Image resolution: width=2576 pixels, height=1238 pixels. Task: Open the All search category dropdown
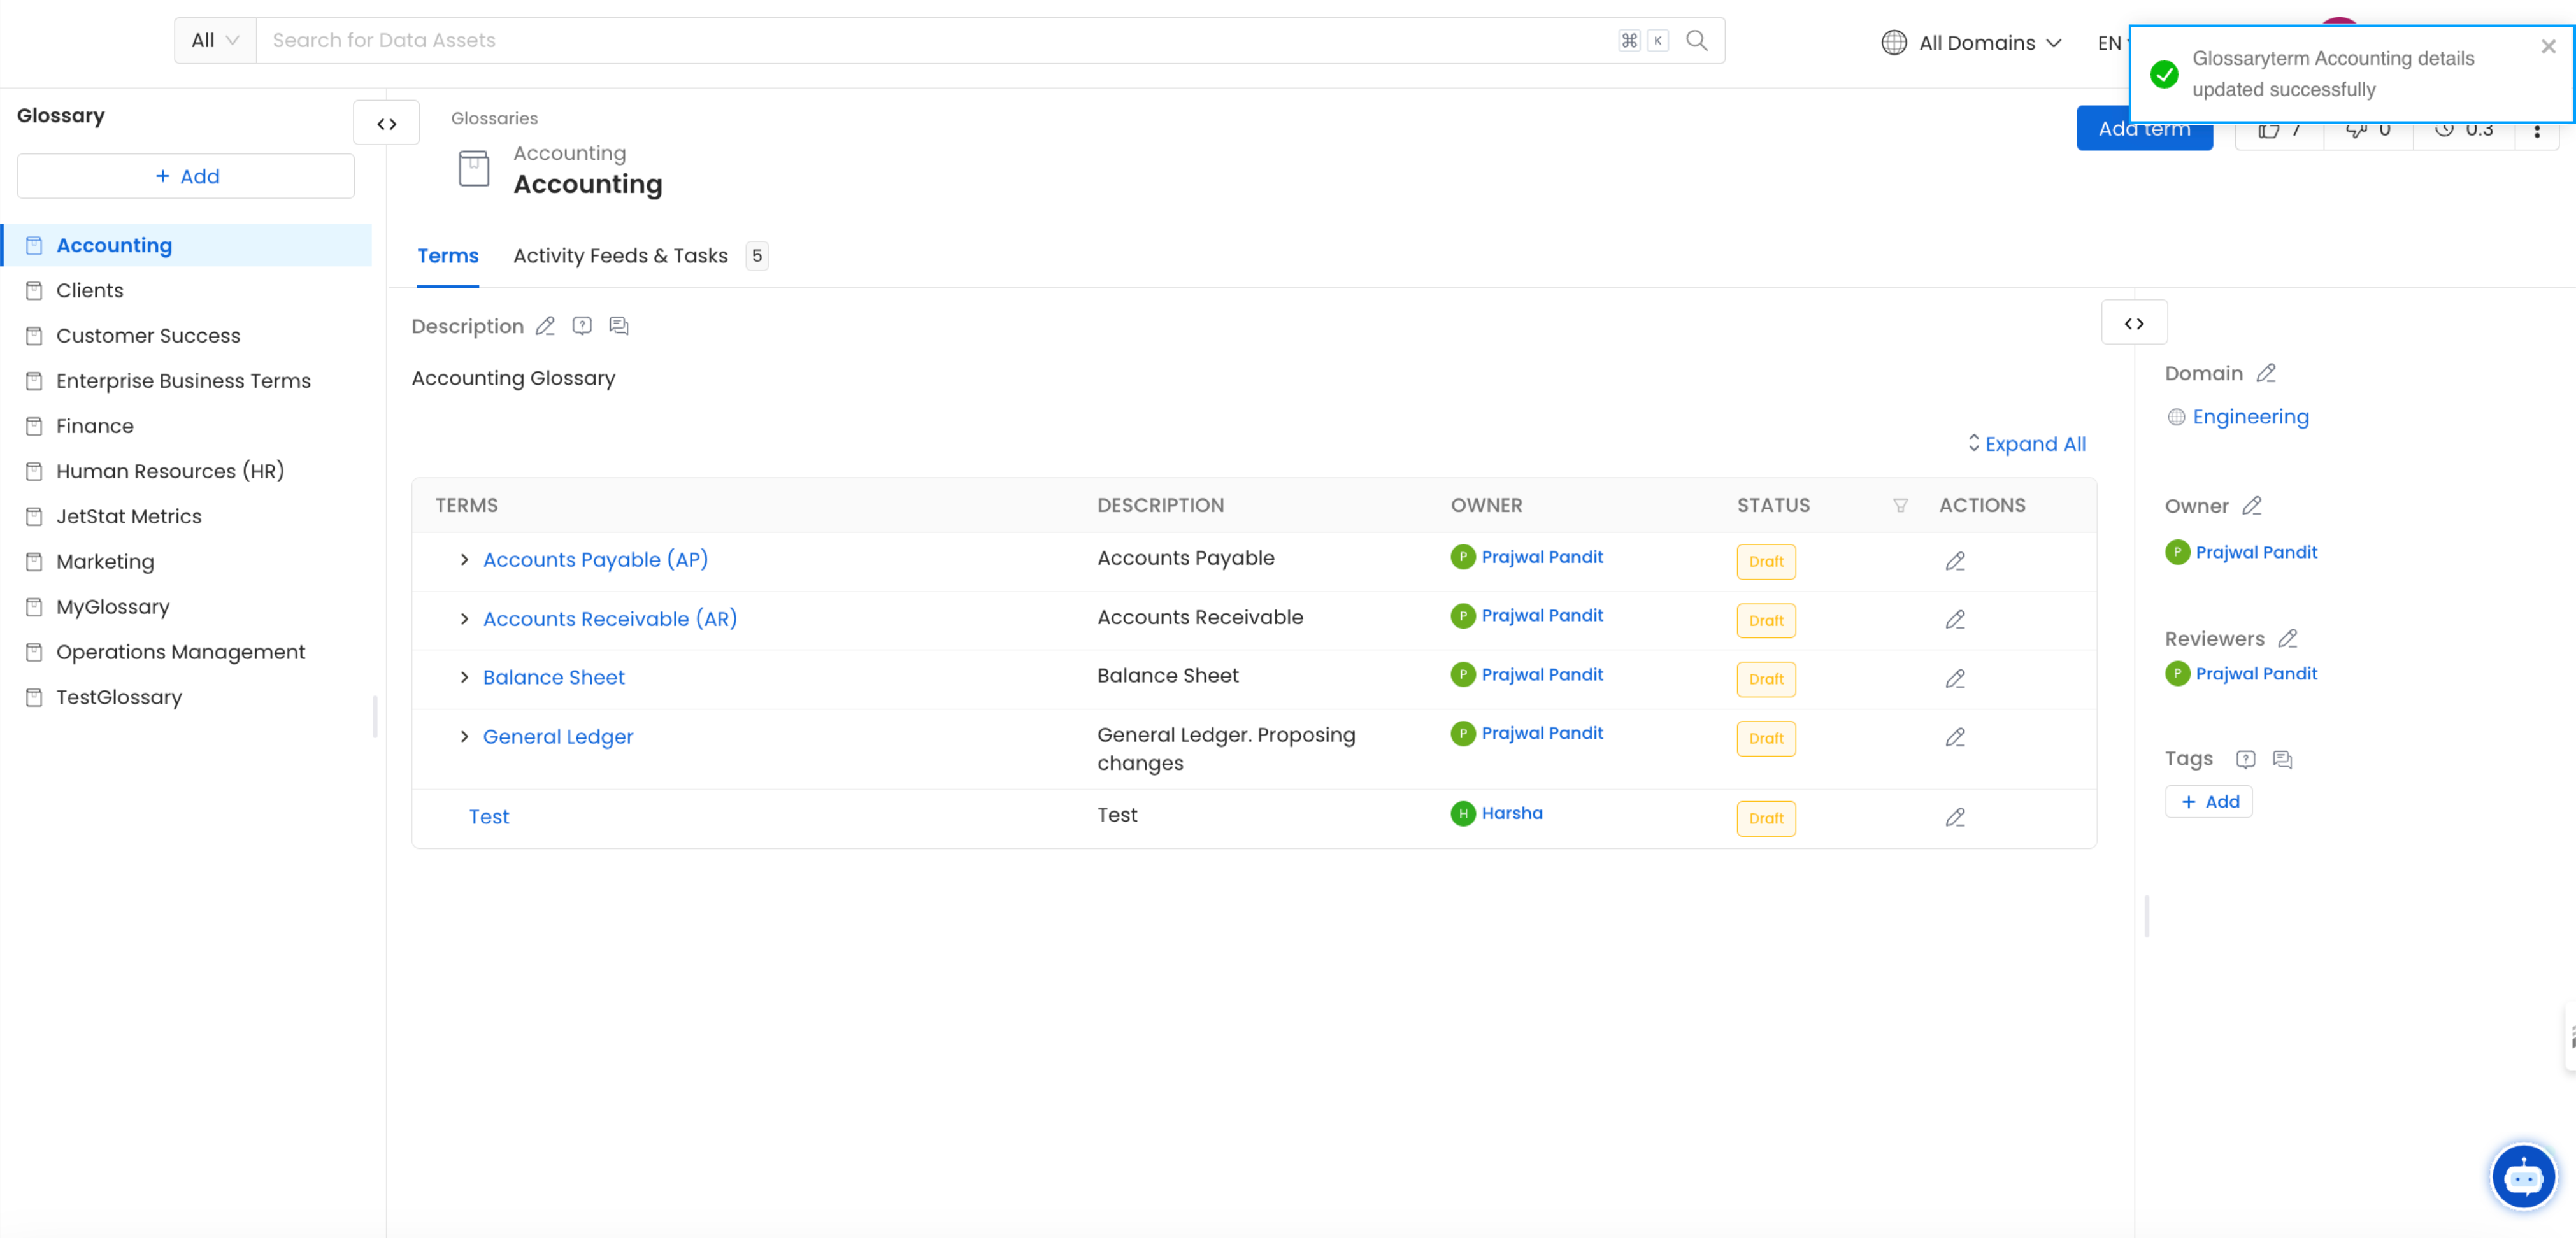[x=214, y=40]
